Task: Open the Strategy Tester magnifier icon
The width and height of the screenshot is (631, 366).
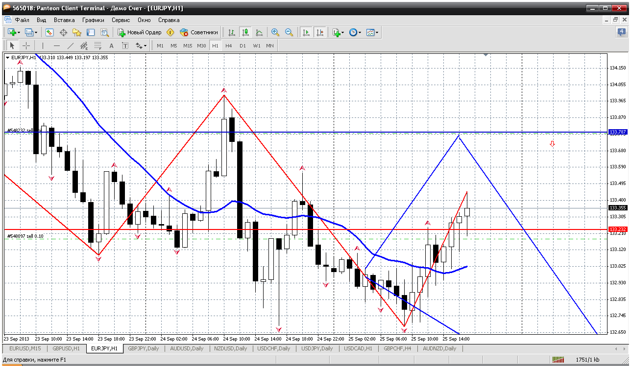Action: point(104,32)
